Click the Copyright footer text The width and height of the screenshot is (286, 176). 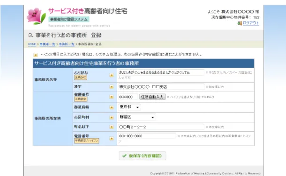pos(205,174)
